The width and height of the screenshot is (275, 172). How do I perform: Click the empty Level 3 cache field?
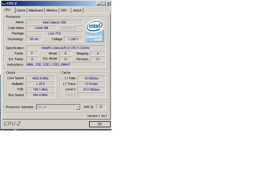[92, 95]
